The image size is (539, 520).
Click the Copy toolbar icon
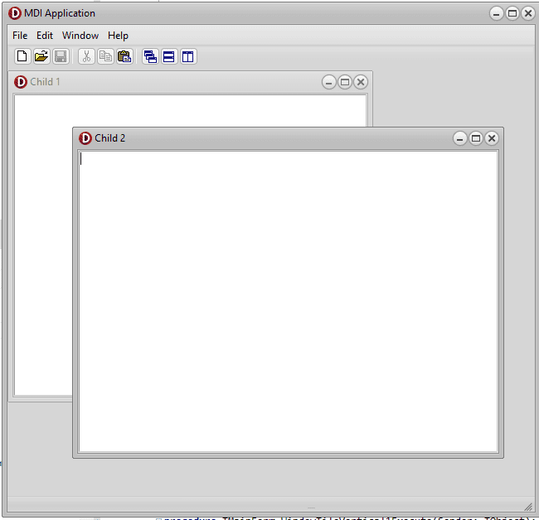[105, 56]
